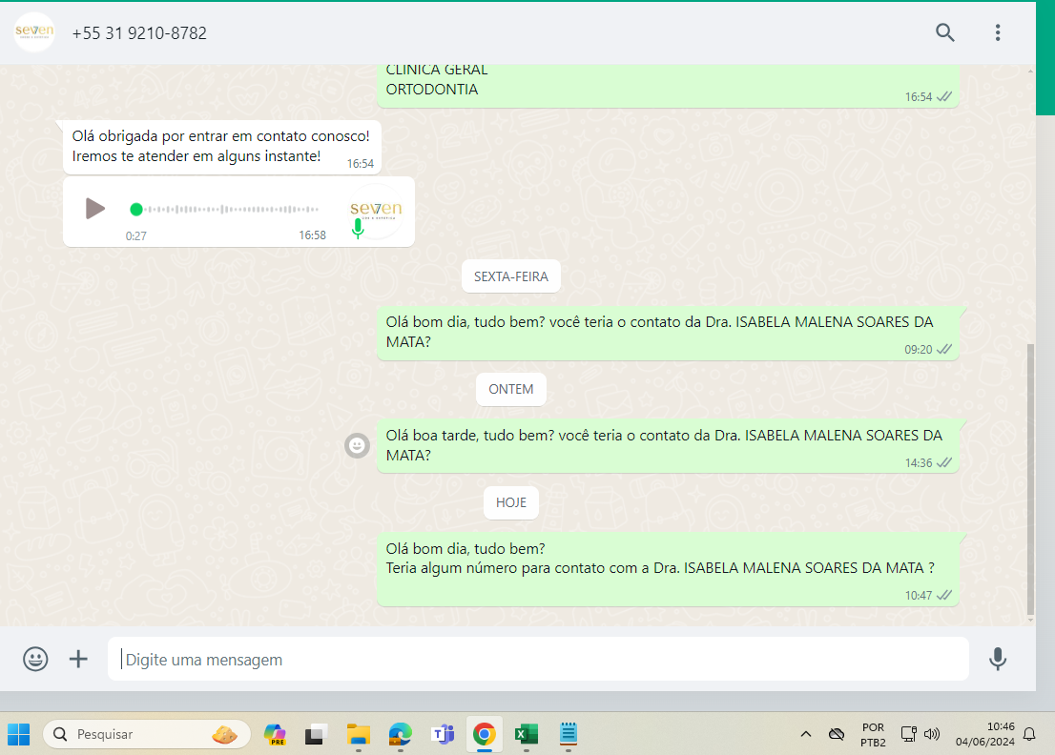The image size is (1055, 755).
Task: Open the notifications bell icon
Action: click(1029, 734)
